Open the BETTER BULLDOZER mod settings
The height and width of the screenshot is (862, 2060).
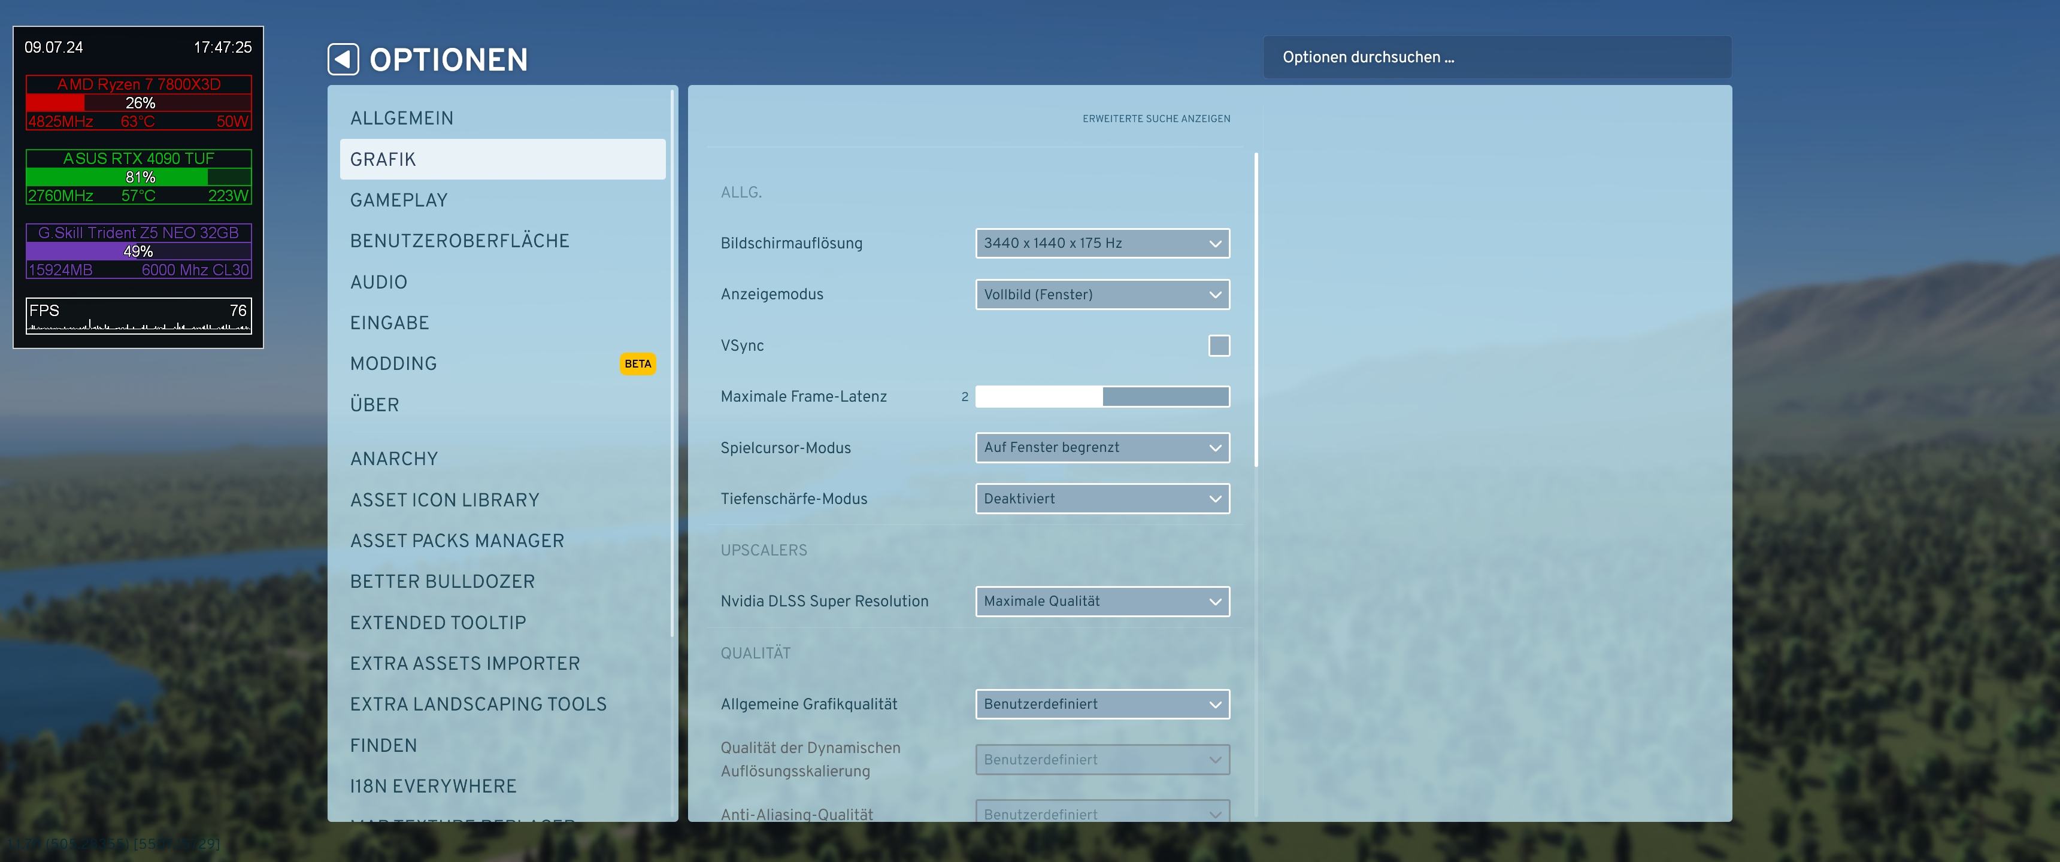click(x=442, y=581)
